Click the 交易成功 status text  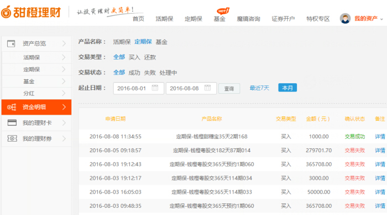coord(355,137)
